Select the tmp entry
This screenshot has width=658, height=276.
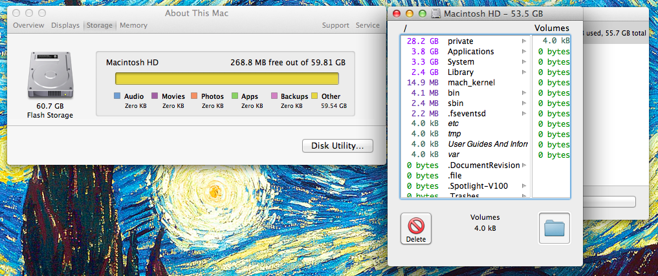pos(465,134)
